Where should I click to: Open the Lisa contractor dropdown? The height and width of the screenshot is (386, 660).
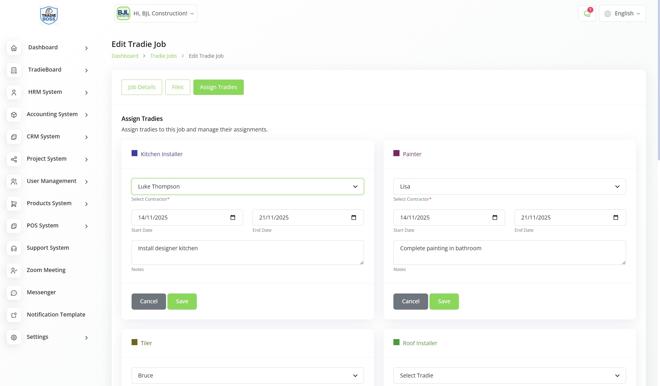point(509,186)
